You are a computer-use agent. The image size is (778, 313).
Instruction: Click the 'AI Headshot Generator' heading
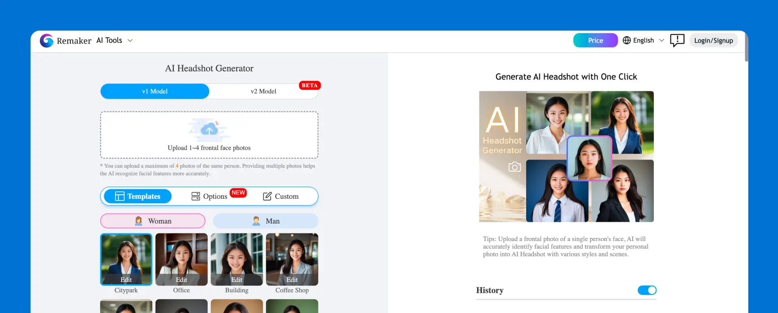(209, 68)
